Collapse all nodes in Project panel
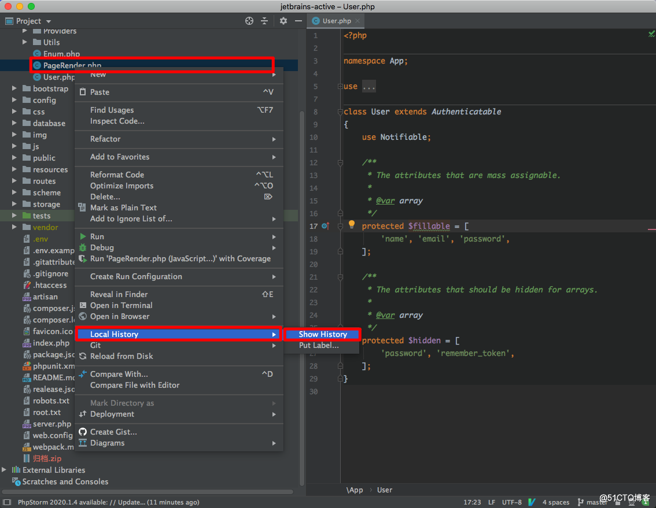The image size is (656, 508). coord(264,21)
